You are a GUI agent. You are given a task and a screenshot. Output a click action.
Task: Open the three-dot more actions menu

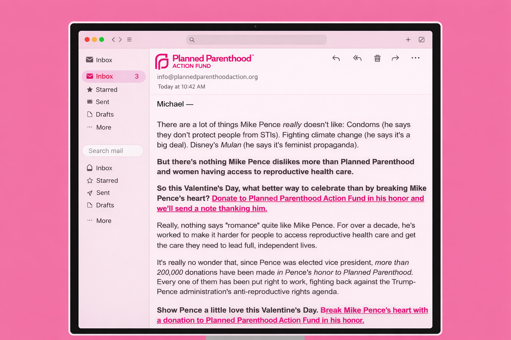pyautogui.click(x=416, y=58)
